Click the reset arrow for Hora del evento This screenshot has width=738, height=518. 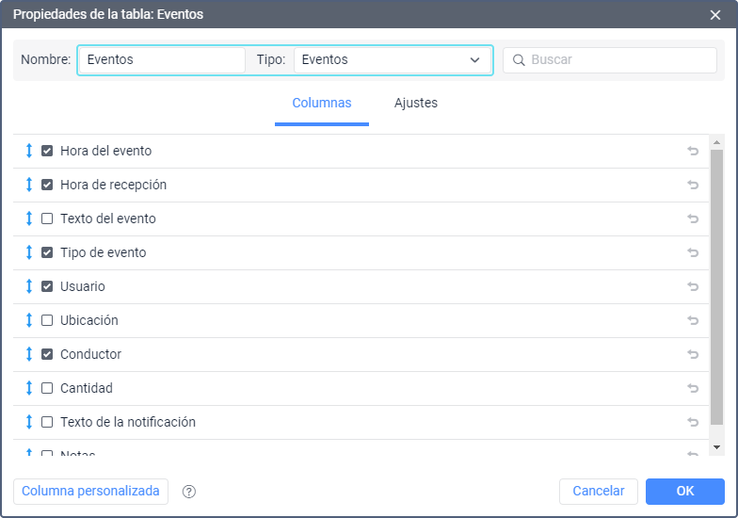pos(693,151)
